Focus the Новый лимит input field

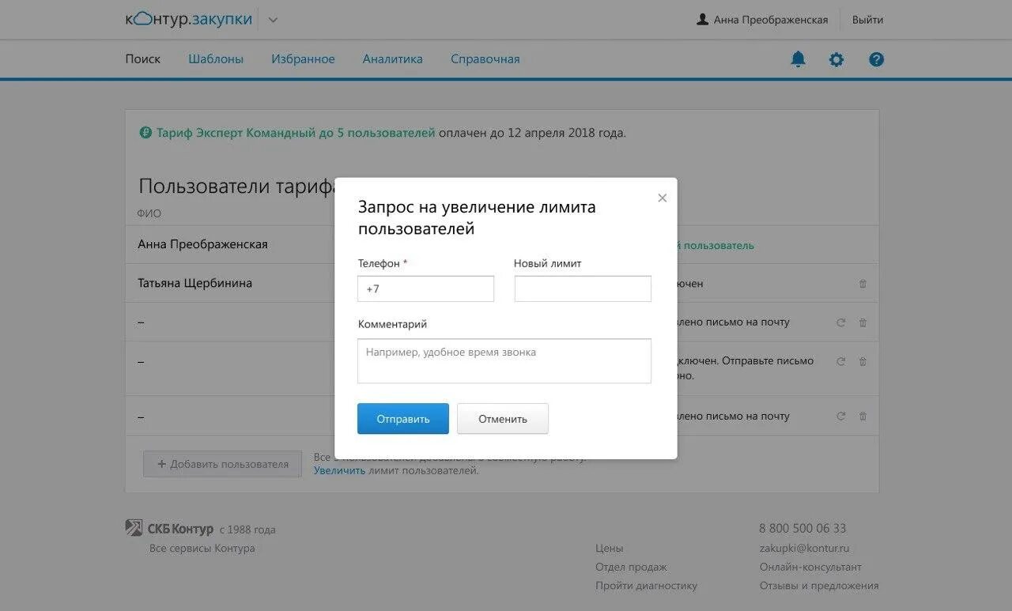point(583,289)
